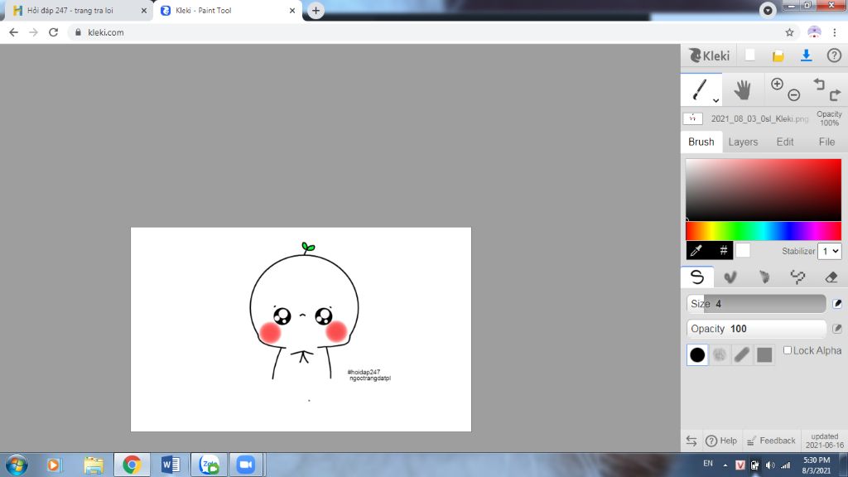This screenshot has width=848, height=477.
Task: Activate the eyedropper color picker
Action: pos(696,250)
